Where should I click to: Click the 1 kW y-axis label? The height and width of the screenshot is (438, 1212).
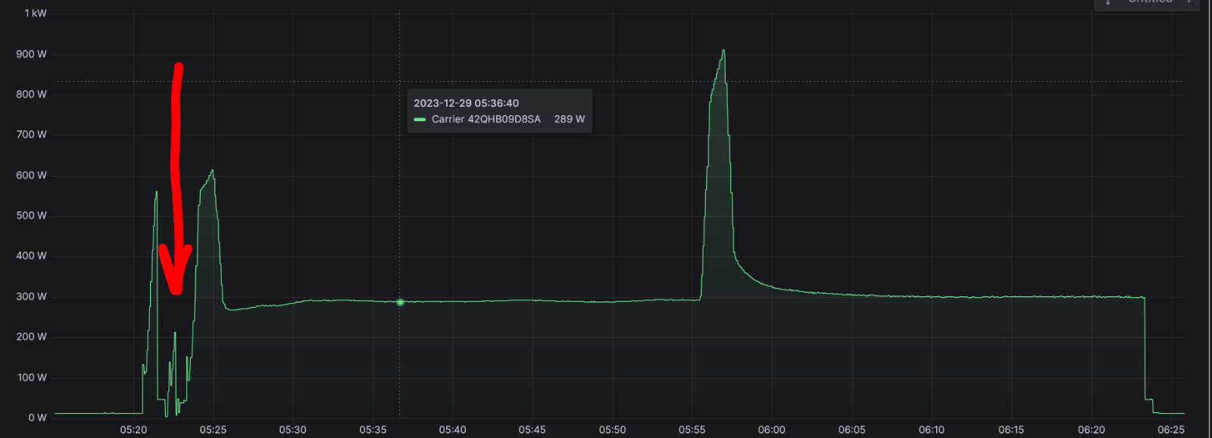pos(36,14)
